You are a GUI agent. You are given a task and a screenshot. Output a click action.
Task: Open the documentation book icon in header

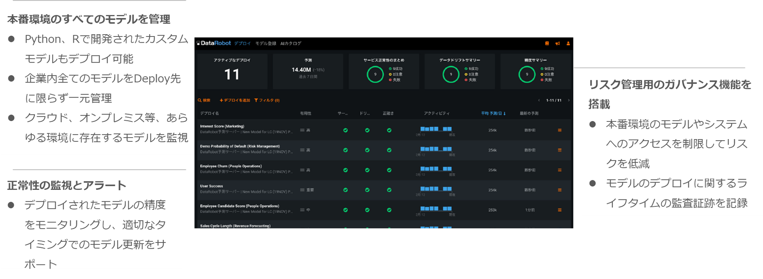point(547,43)
